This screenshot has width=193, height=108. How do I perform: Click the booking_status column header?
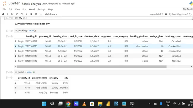(x=173, y=37)
